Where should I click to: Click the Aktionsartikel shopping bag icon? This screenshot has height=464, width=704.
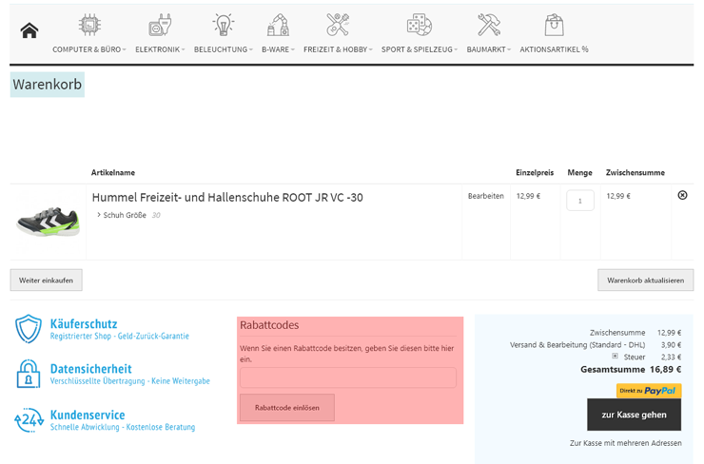(x=554, y=24)
